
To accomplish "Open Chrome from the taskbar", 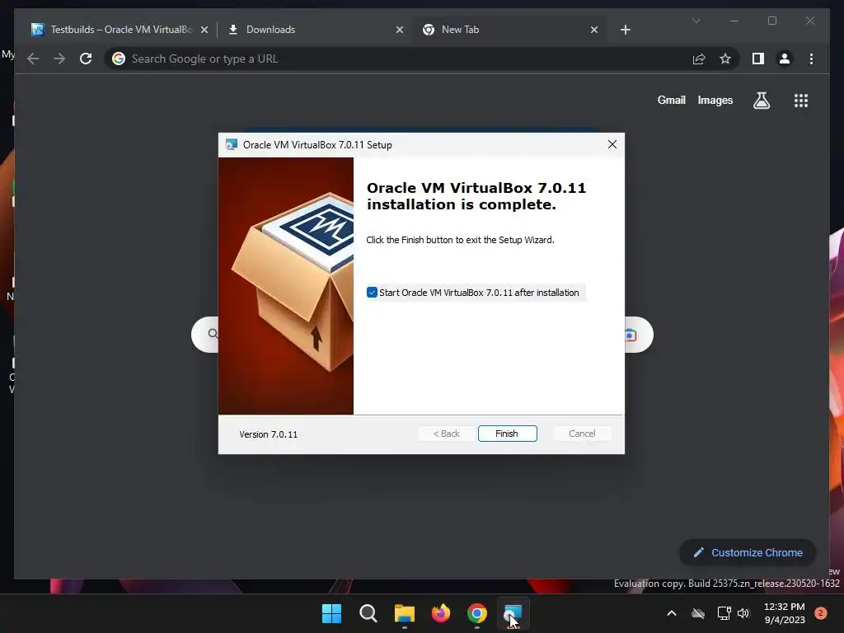I will tap(477, 613).
